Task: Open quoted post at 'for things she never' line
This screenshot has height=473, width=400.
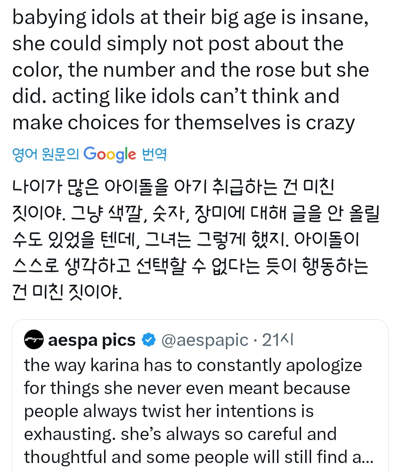Action: point(187,388)
